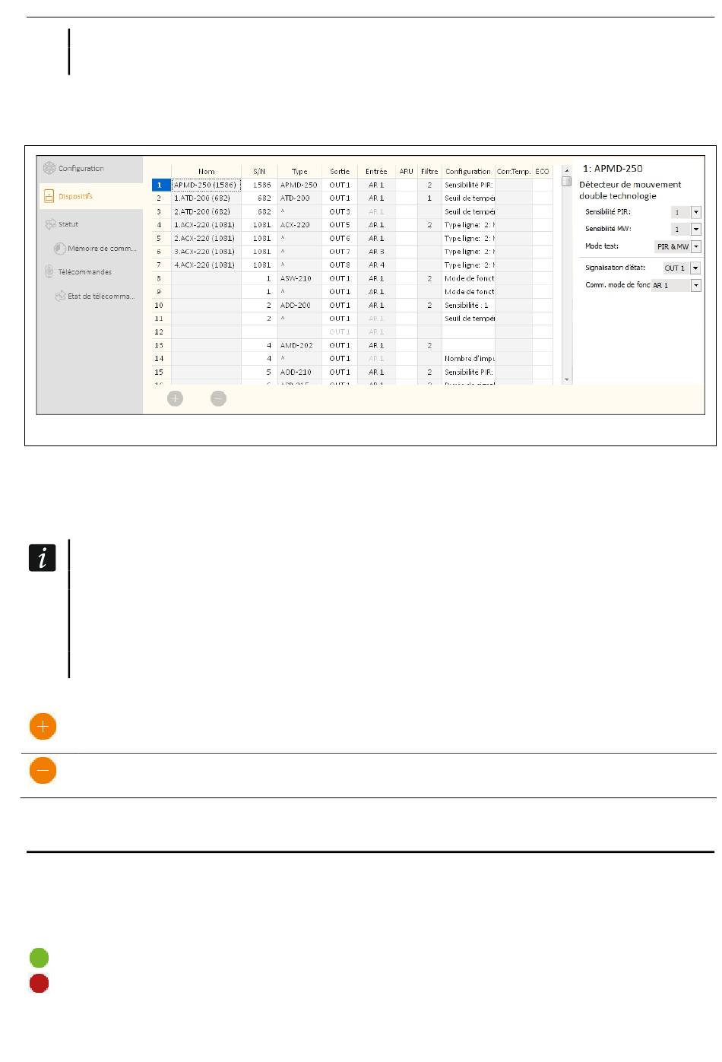Click the S/N column header
Screen dimensions: 722x1062
point(259,171)
